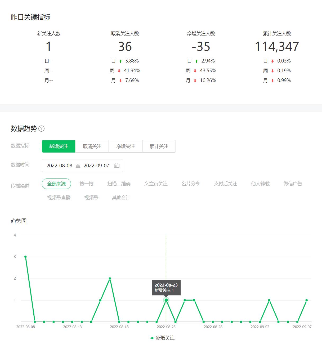Click the peak data point at value 2
The height and width of the screenshot is (348, 322).
(110, 278)
